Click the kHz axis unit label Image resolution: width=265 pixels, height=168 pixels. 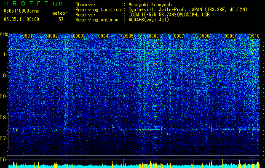4,34
